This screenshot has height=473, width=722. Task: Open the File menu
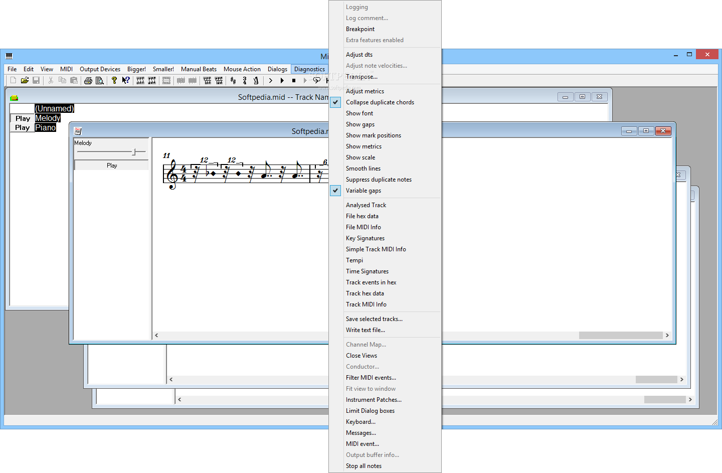pos(12,69)
